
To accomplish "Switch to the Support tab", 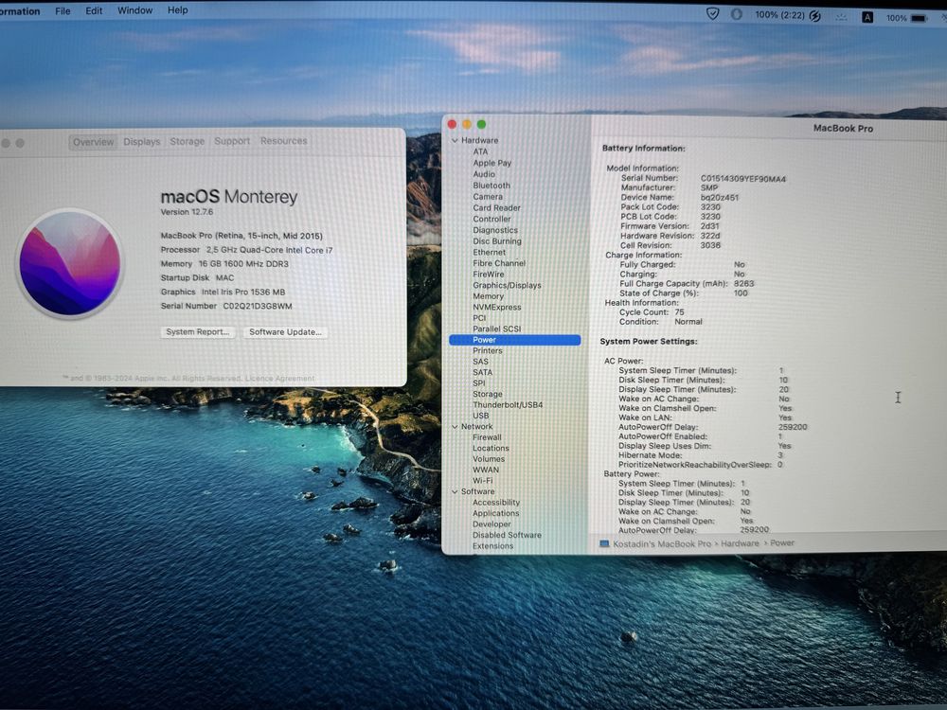I will (x=232, y=141).
